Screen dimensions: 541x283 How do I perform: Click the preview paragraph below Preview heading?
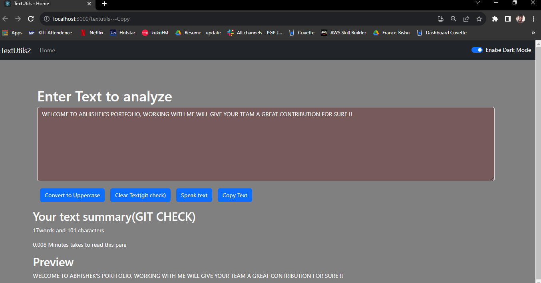coord(188,276)
